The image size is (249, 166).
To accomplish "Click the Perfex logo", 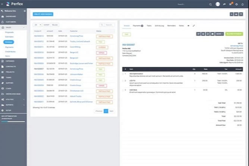I will (15, 4).
